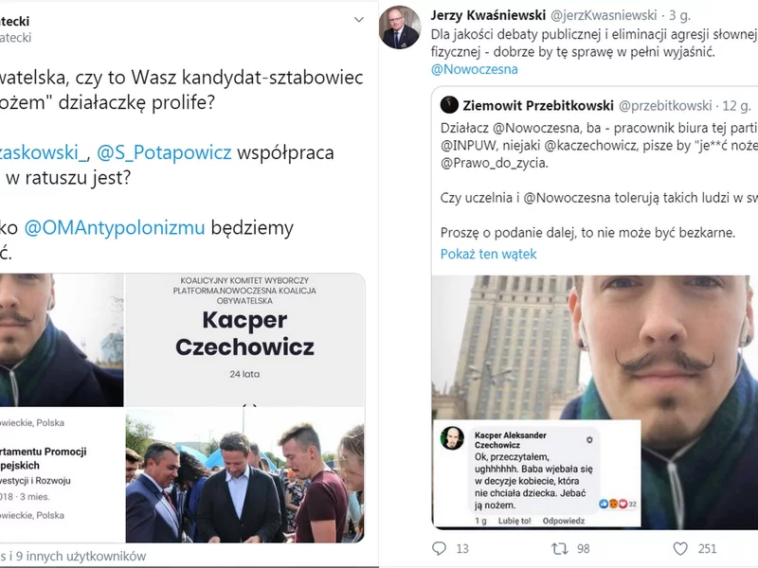758x568 pixels.
Task: Open Ziemowit Przebitkowski's small avatar
Action: coord(449,104)
